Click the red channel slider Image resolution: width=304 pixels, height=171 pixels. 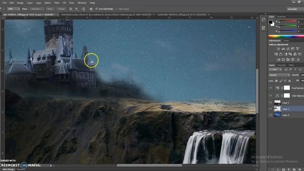click(x=288, y=21)
